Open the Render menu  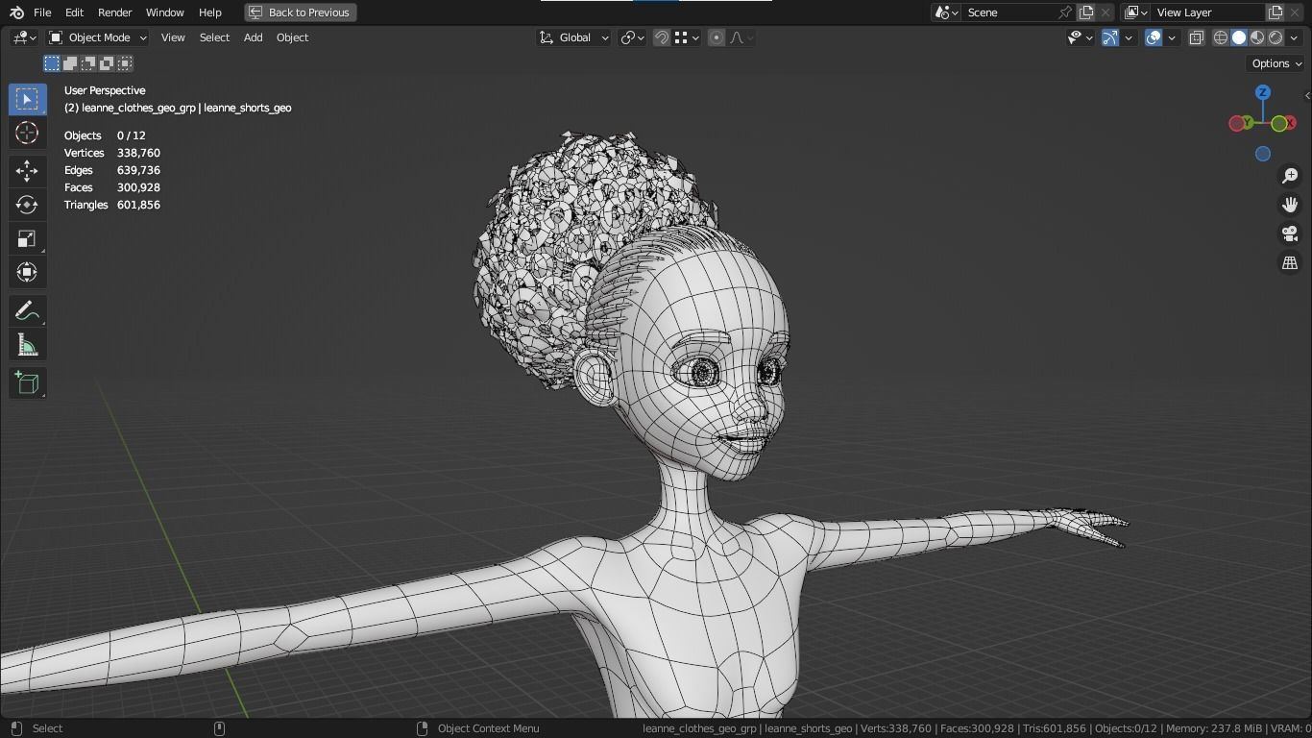pyautogui.click(x=114, y=12)
